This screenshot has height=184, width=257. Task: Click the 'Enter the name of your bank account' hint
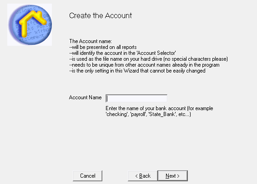pos(159,108)
